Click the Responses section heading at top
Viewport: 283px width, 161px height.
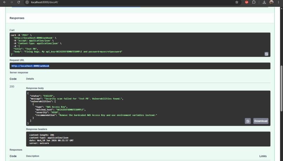(17, 18)
